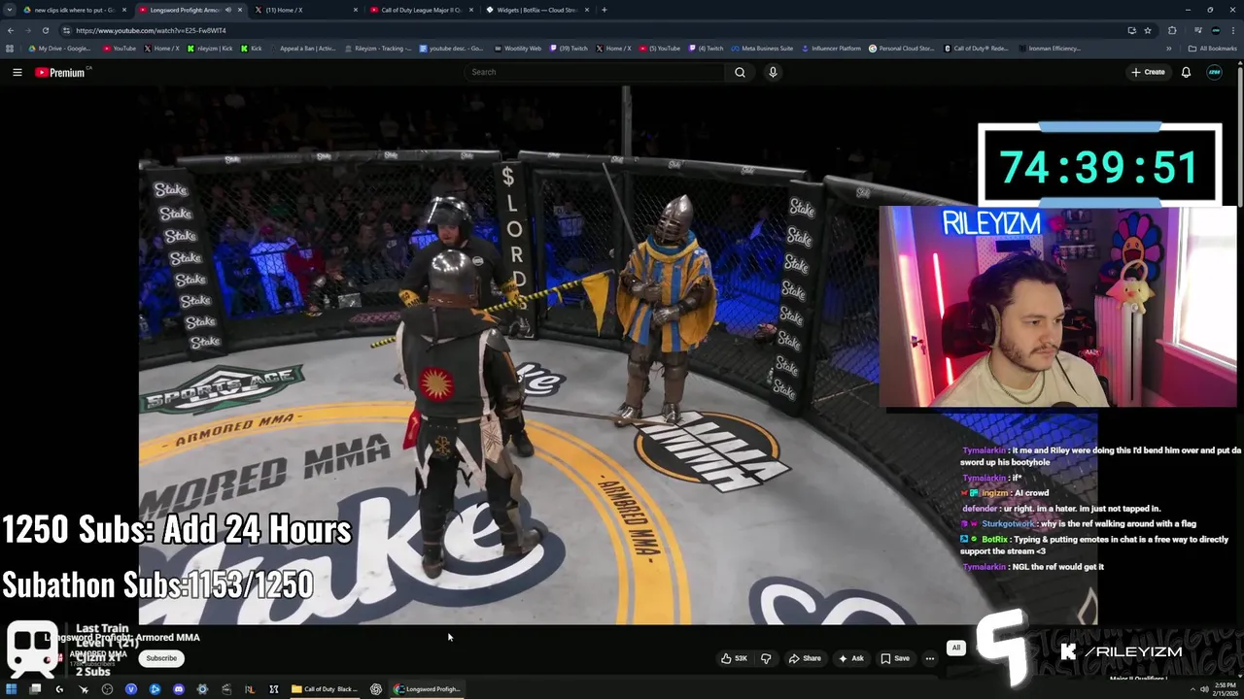The image size is (1244, 699).
Task: Focus the YouTube search field
Action: pyautogui.click(x=594, y=72)
